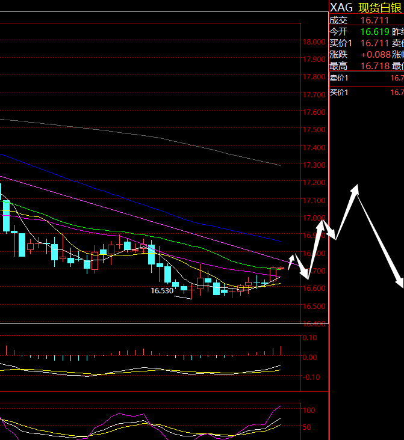Viewport: 404px width, 440px height.
Task: Click the 最高 label in quote panel
Action: [338, 66]
